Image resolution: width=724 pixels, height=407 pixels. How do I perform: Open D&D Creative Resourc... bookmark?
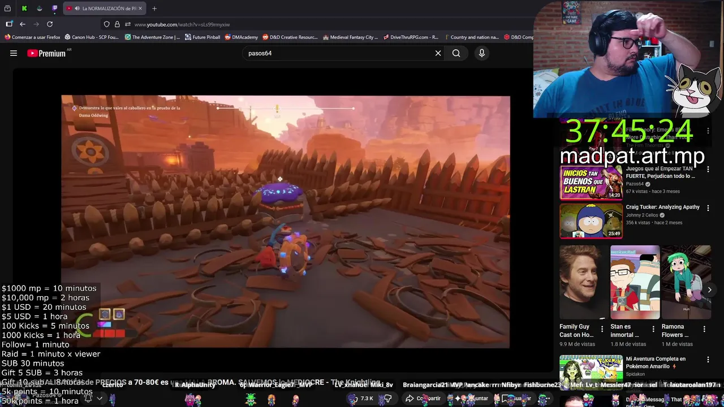coord(290,37)
